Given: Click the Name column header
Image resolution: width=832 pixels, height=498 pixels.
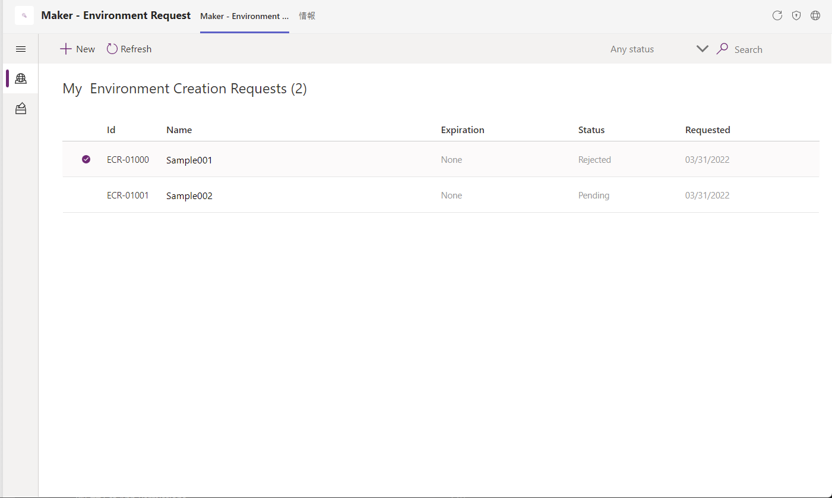Looking at the screenshot, I should pos(179,130).
